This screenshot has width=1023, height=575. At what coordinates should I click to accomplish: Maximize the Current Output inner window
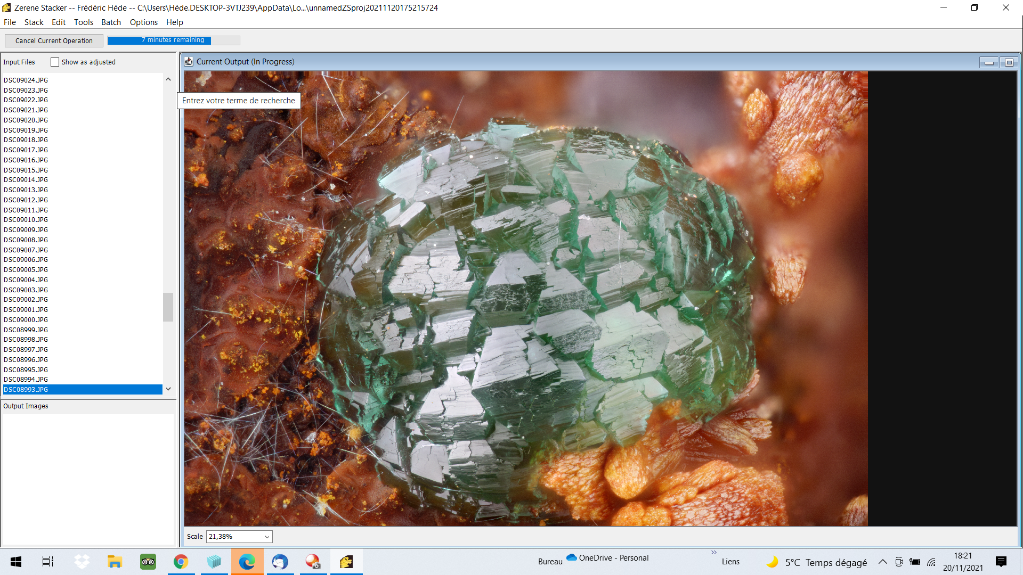click(x=1009, y=62)
